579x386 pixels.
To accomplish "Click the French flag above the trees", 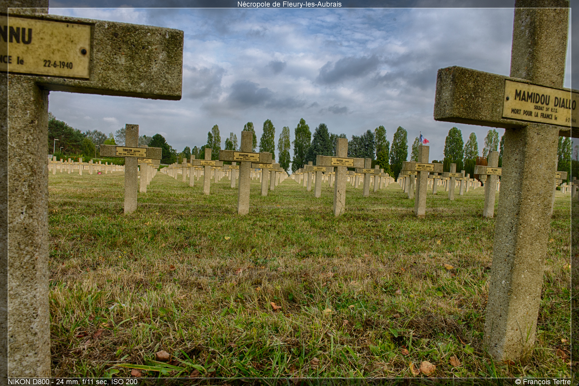I will click(424, 139).
